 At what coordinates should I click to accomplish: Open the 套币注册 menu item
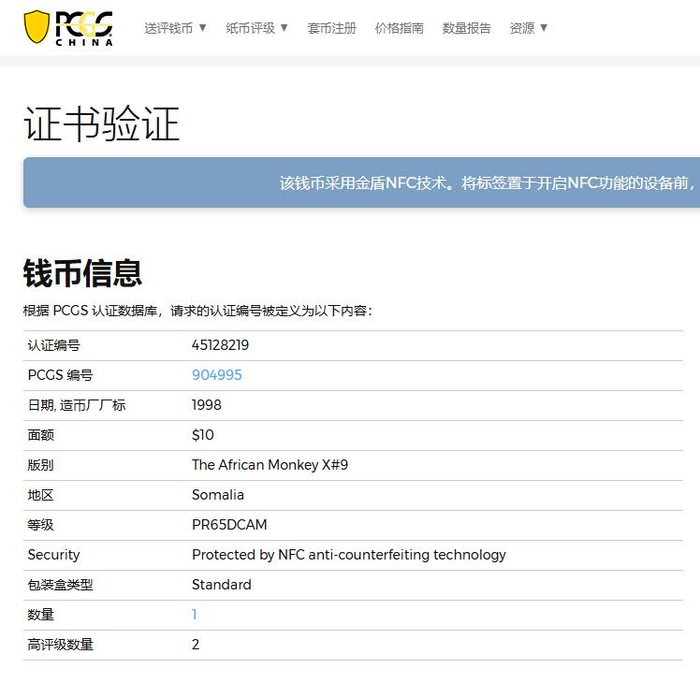pyautogui.click(x=331, y=28)
